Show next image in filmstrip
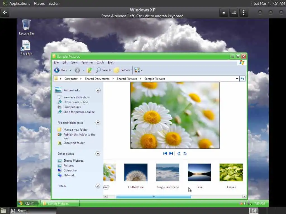286x214 pixels. [171, 154]
